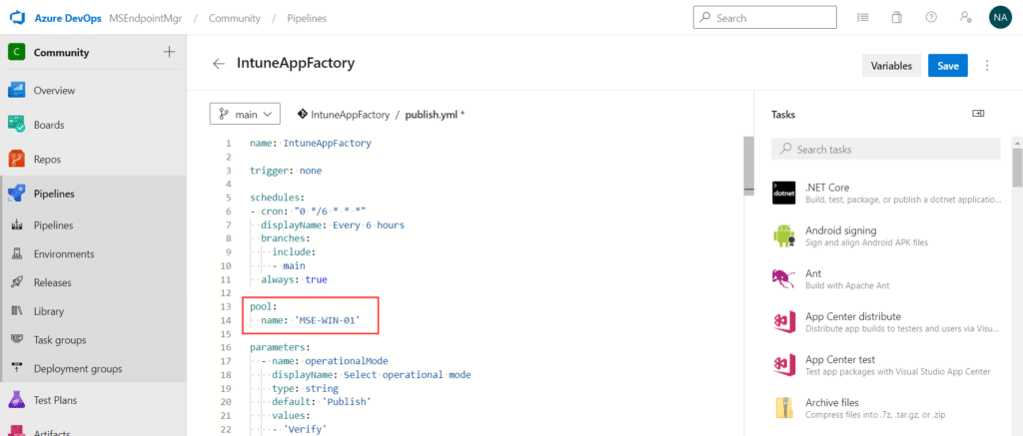Click the Overview sidebar icon
The height and width of the screenshot is (436, 1023).
click(x=16, y=90)
